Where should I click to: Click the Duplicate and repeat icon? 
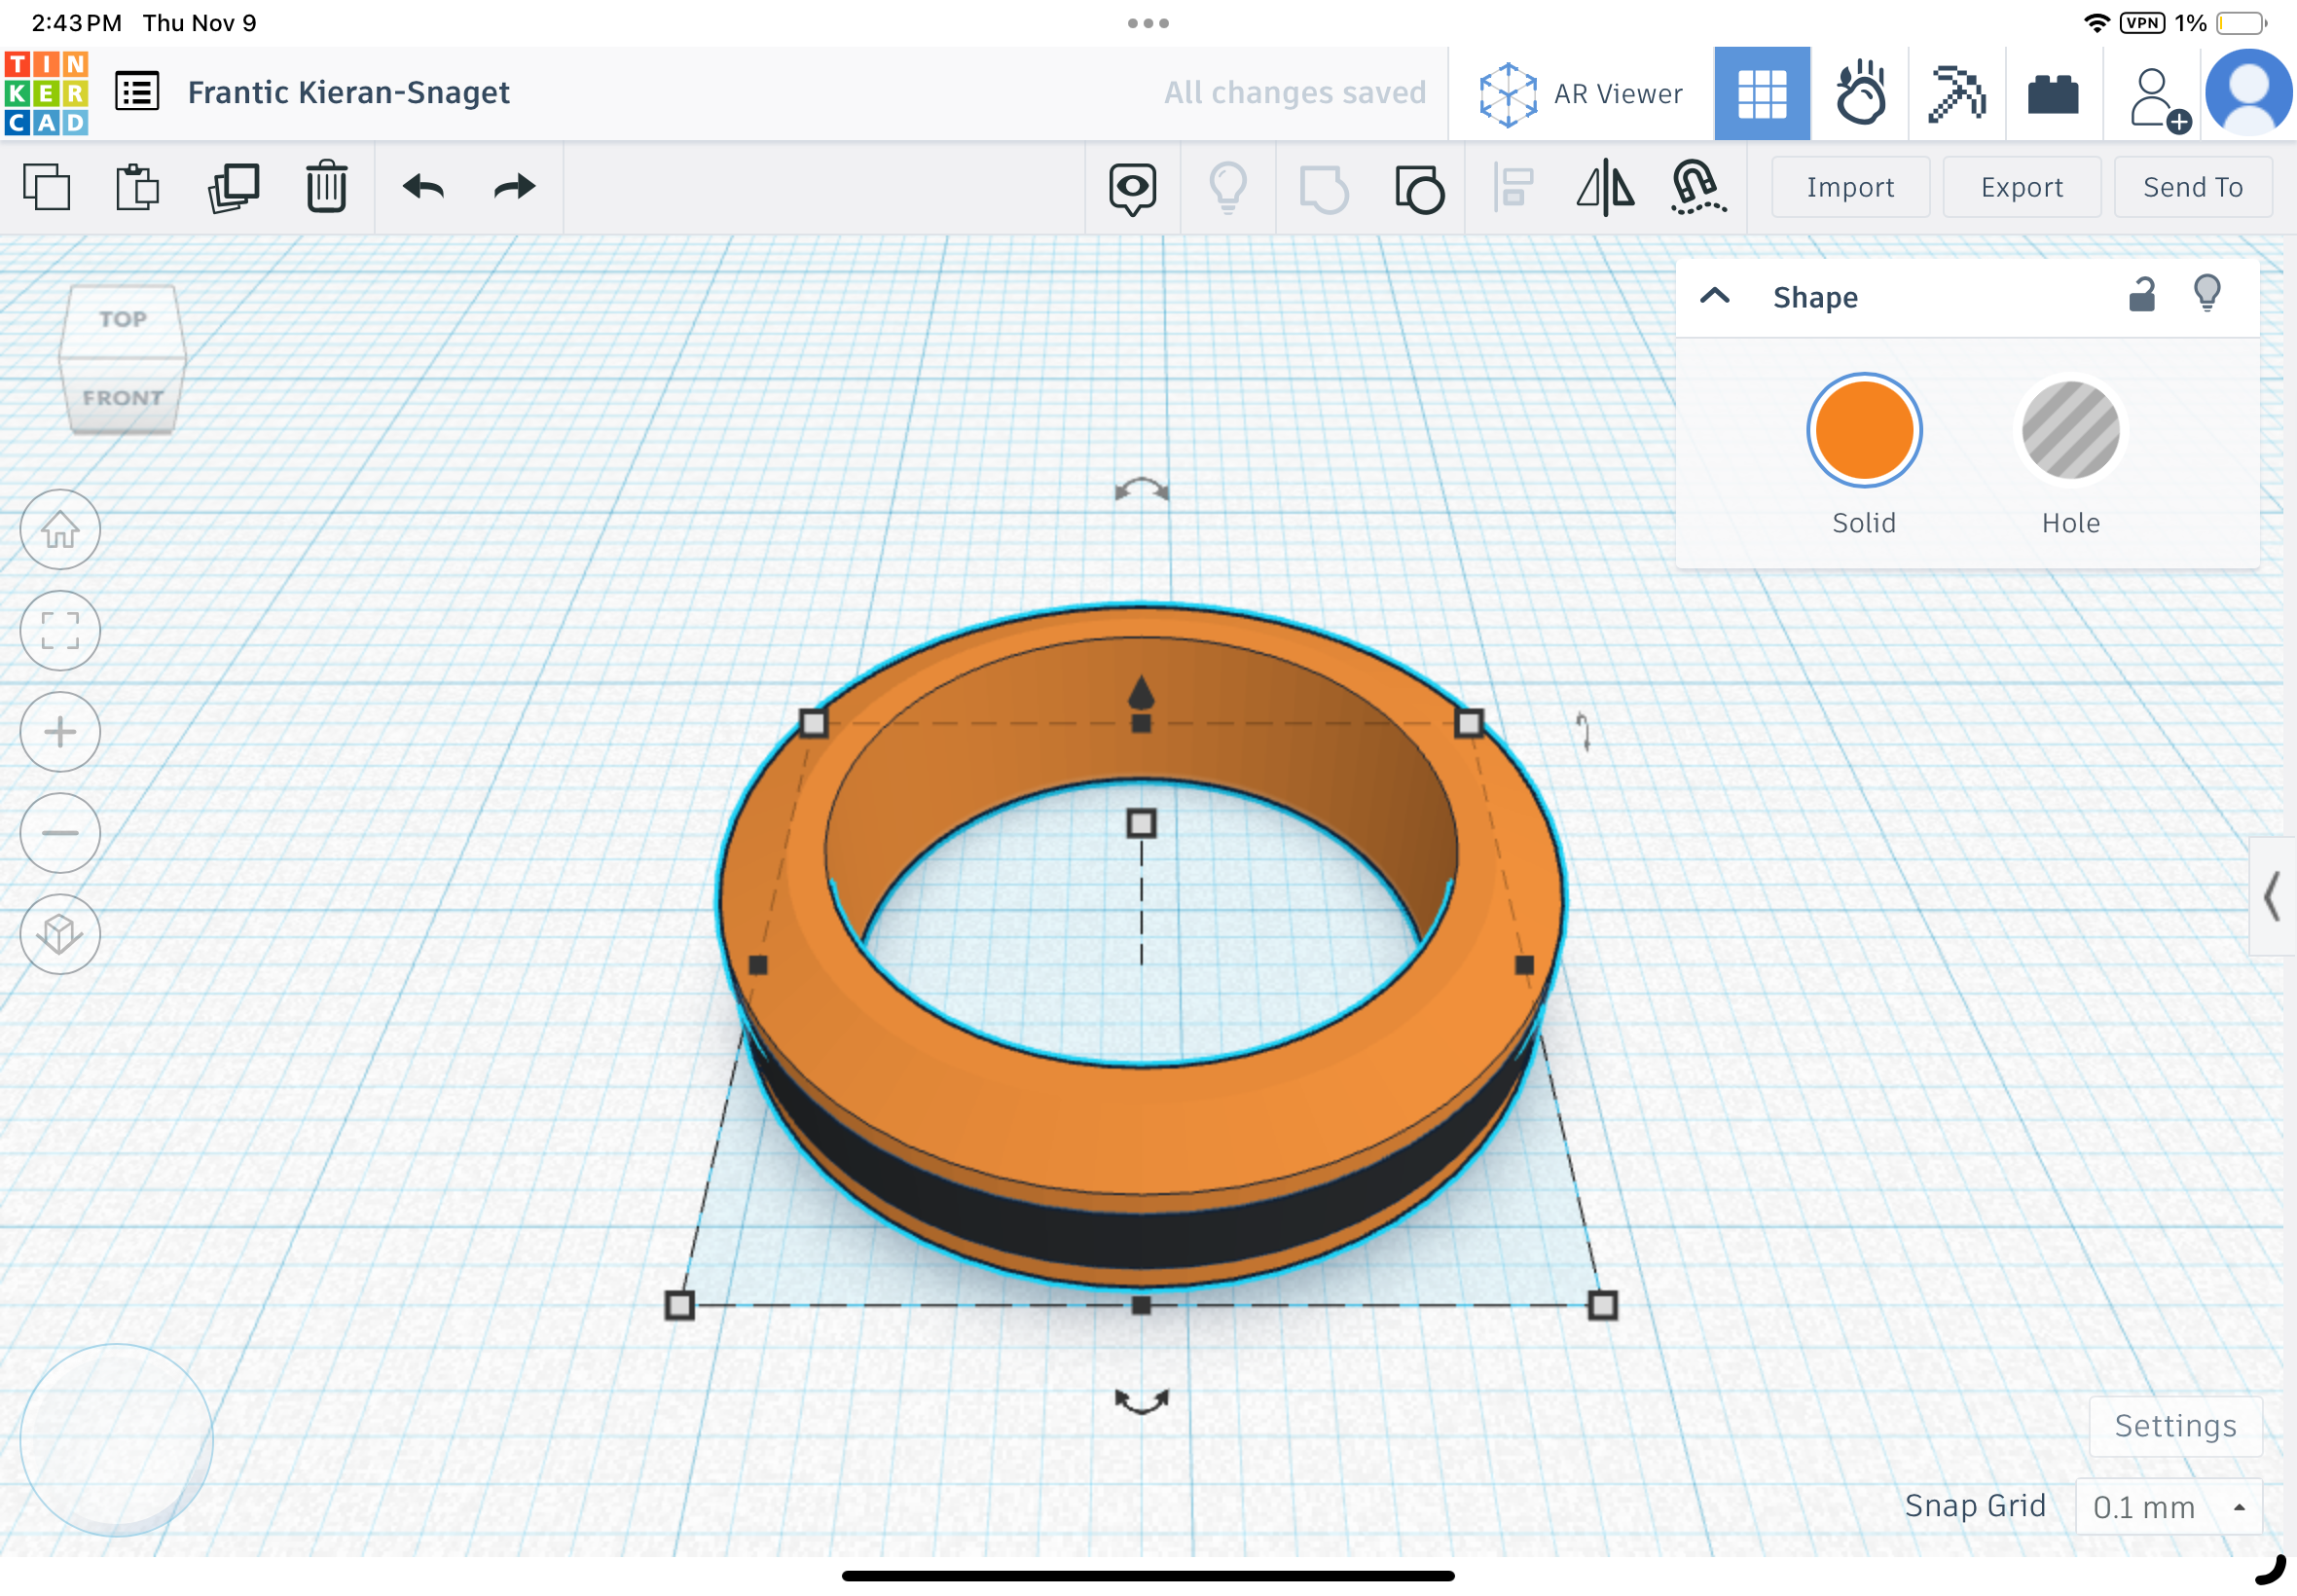pos(234,187)
